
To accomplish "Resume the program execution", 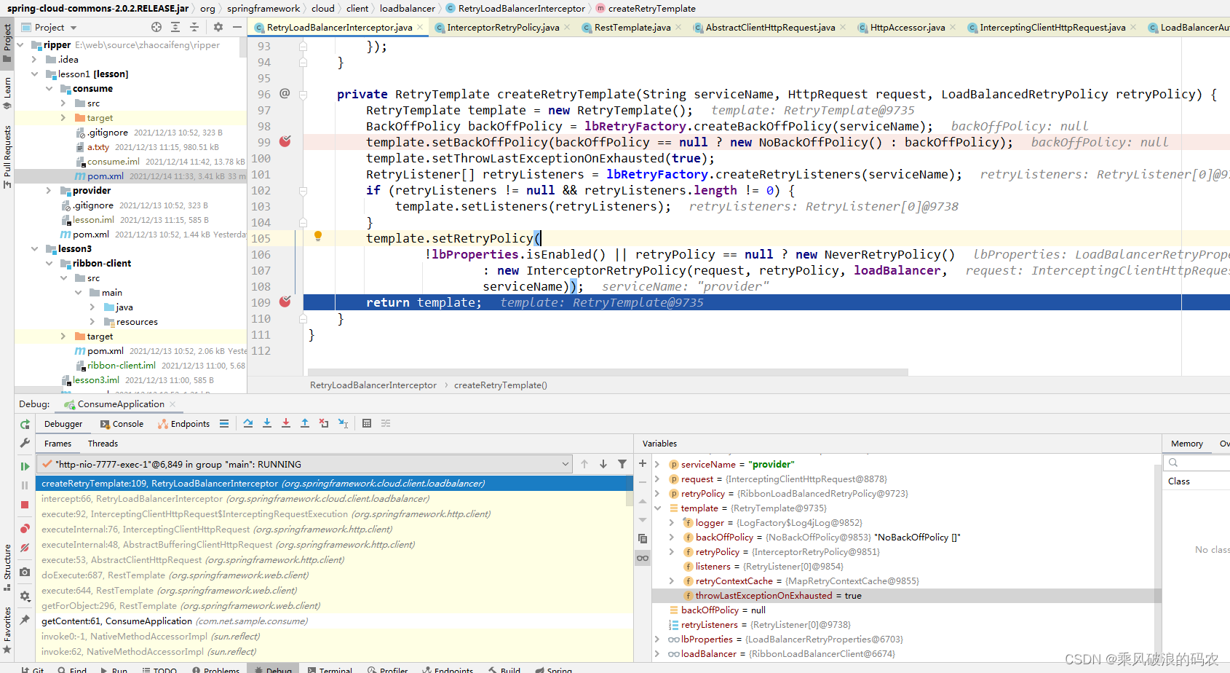I will point(24,466).
